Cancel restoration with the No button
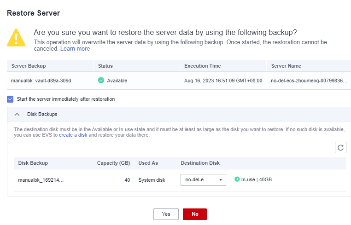The height and width of the screenshot is (225, 351). pos(194,214)
